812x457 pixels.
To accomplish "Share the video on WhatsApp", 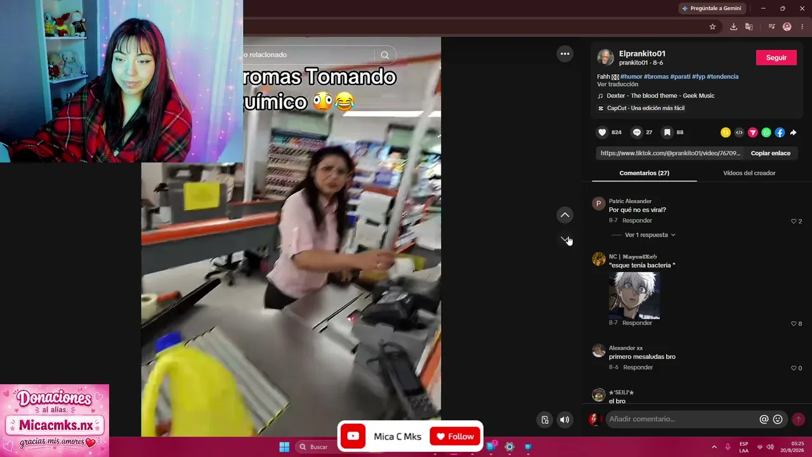I will [x=766, y=133].
